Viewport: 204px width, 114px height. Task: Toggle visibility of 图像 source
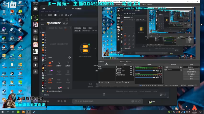pos(131,73)
